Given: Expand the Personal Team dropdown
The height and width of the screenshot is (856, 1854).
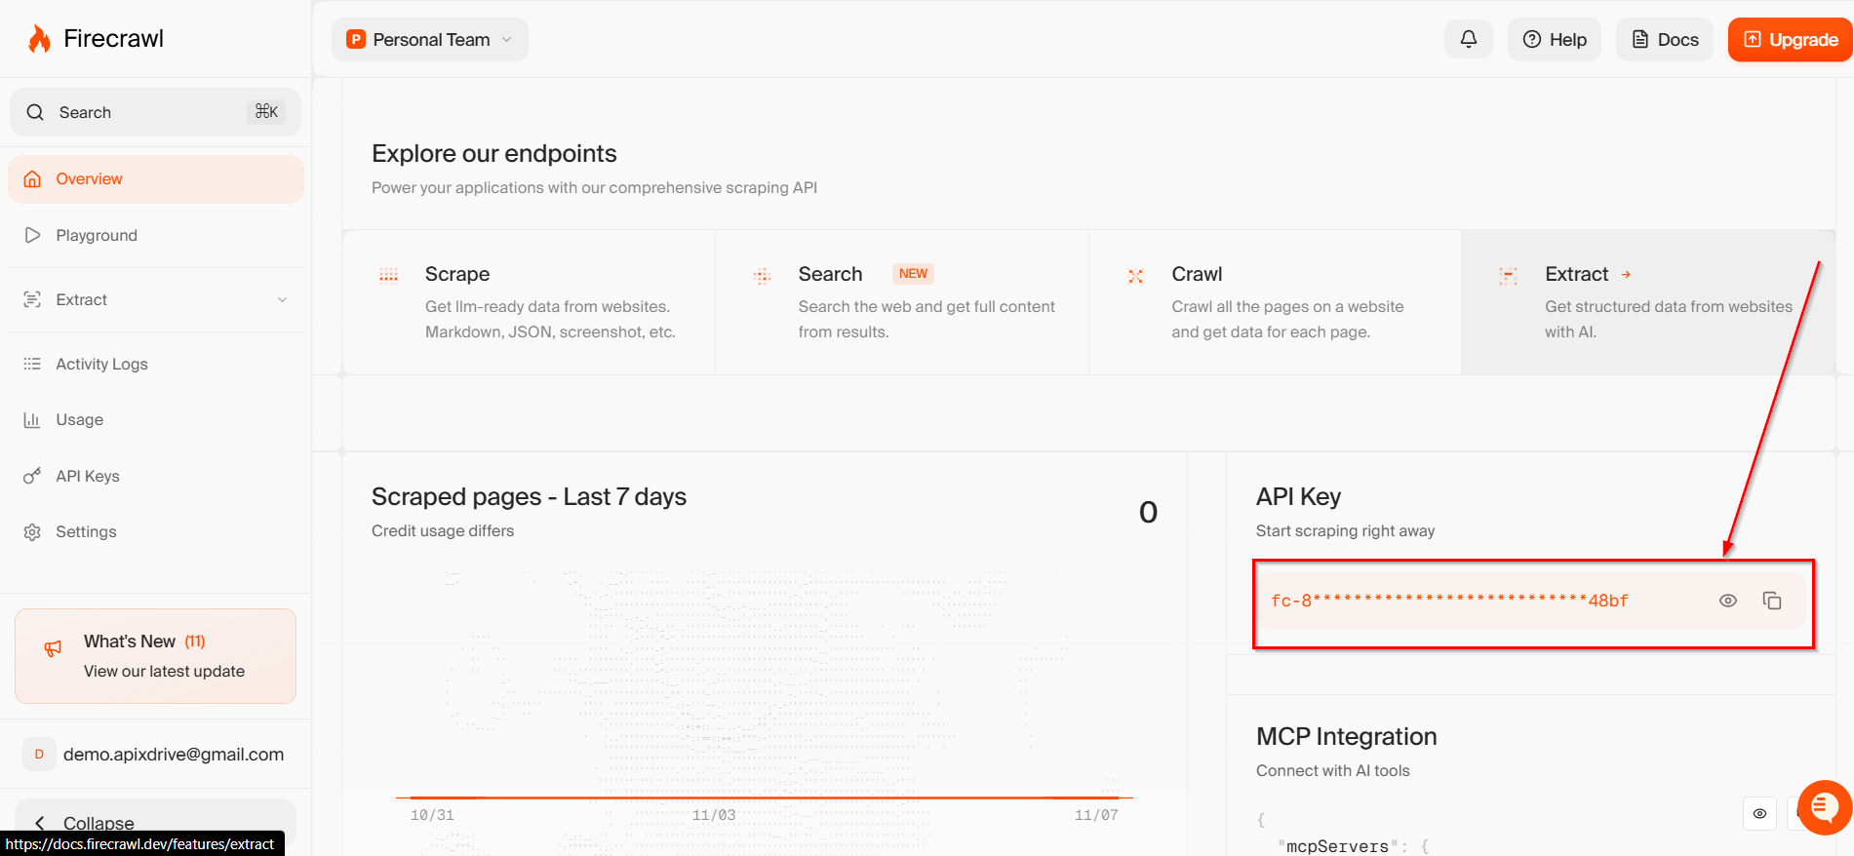Looking at the screenshot, I should point(430,39).
